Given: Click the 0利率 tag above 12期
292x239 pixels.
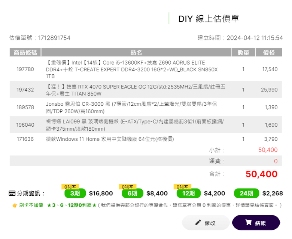Looking at the screenshot, I should pos(182,187).
